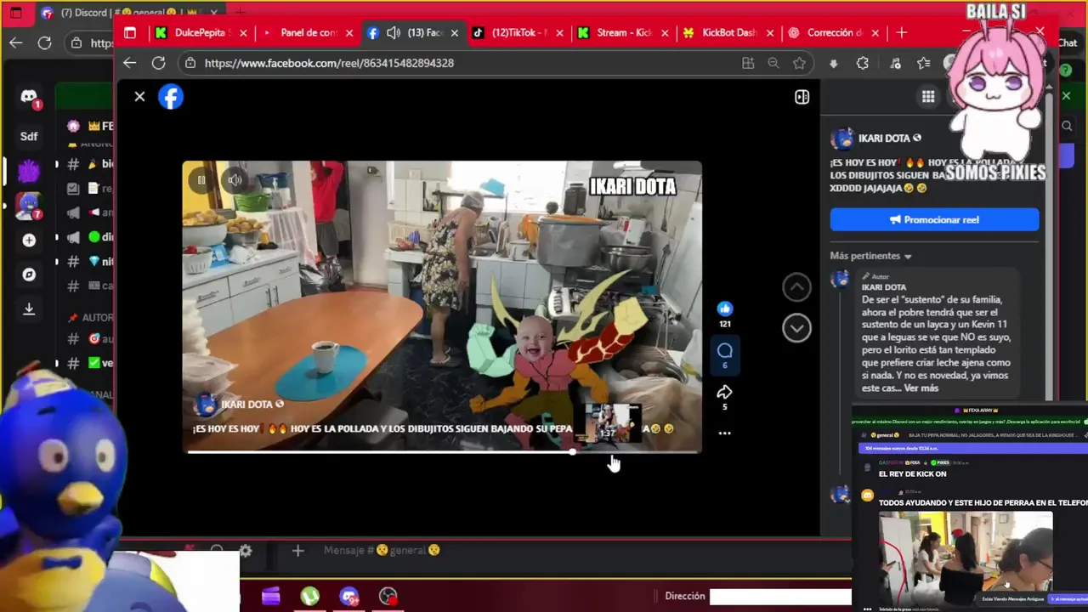1088x612 pixels.
Task: Open the reel seek preview thumbnail
Action: [x=607, y=422]
